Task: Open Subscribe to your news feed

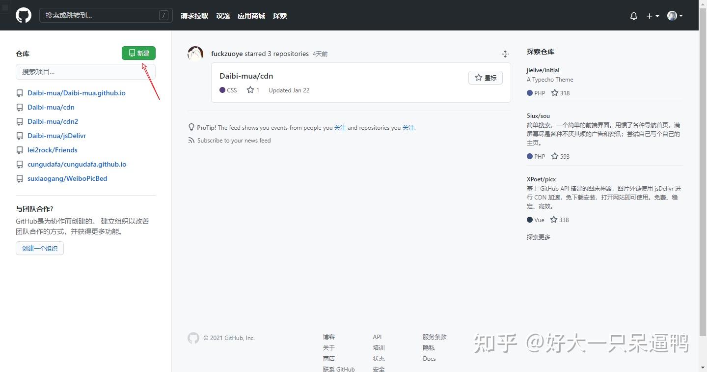Action: pos(234,141)
